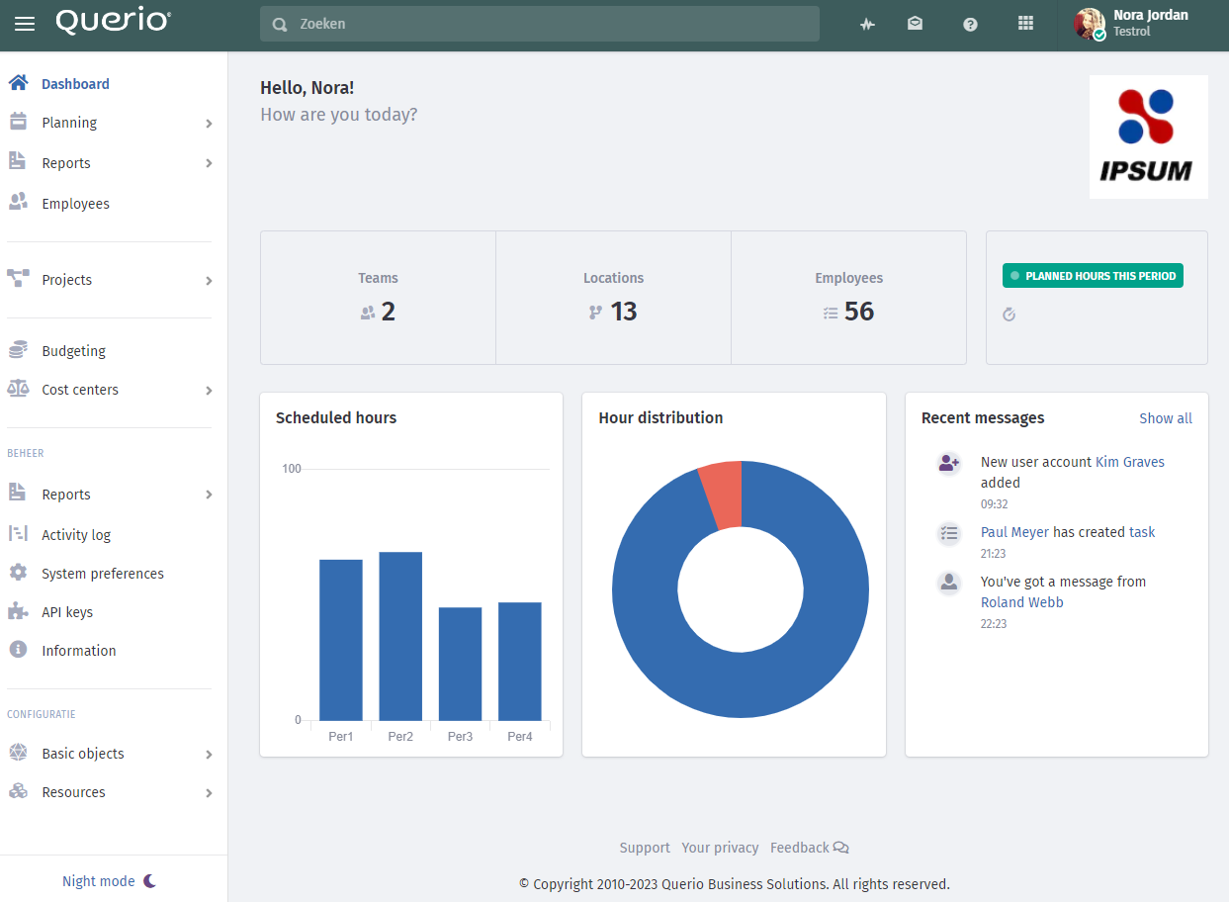This screenshot has height=902, width=1229.
Task: Toggle Night mode
Action: click(x=110, y=881)
